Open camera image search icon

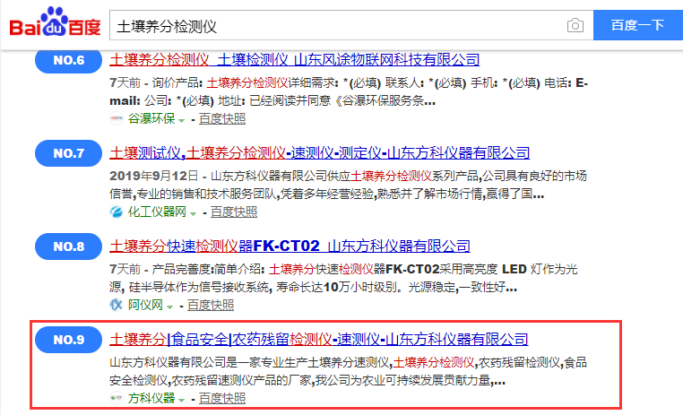point(575,25)
